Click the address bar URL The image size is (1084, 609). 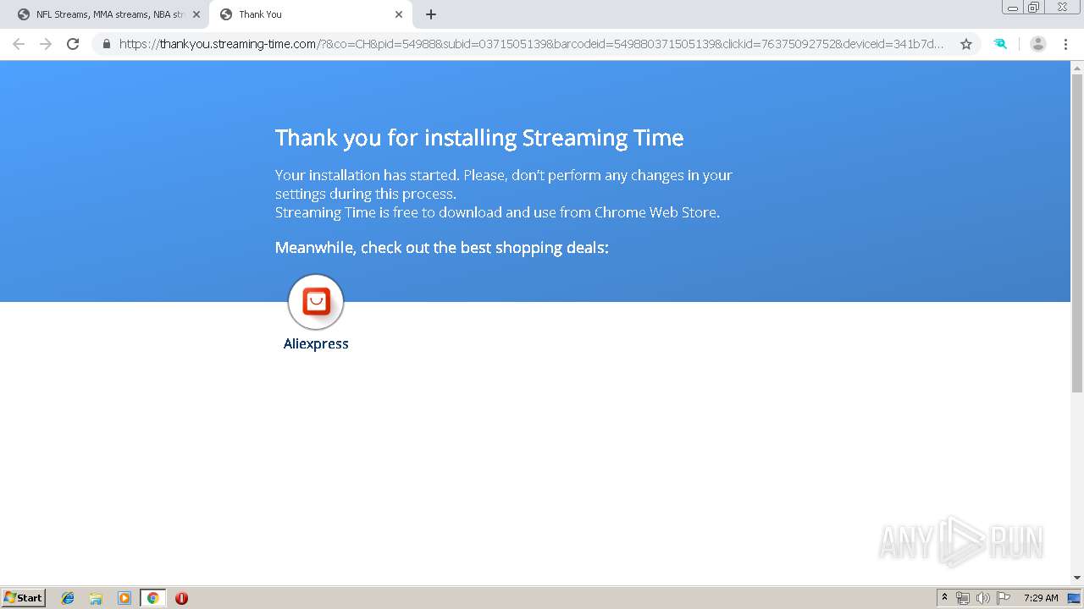(532, 44)
